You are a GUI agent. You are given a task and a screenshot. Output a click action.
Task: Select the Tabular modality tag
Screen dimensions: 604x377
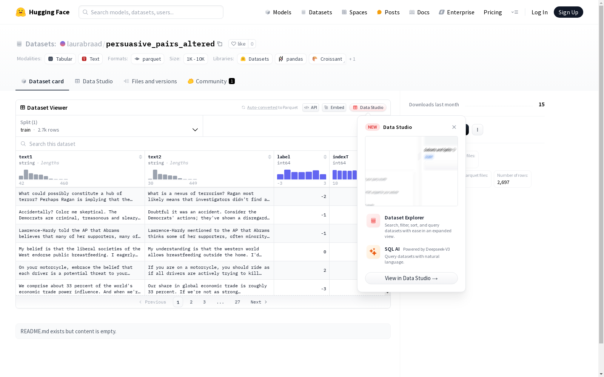point(60,59)
